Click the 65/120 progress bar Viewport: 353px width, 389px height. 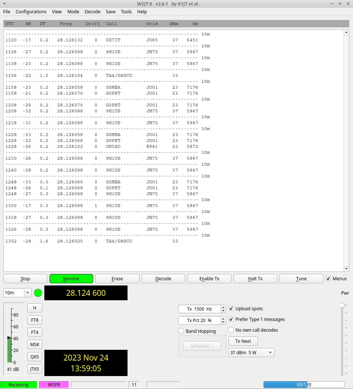[x=304, y=385]
